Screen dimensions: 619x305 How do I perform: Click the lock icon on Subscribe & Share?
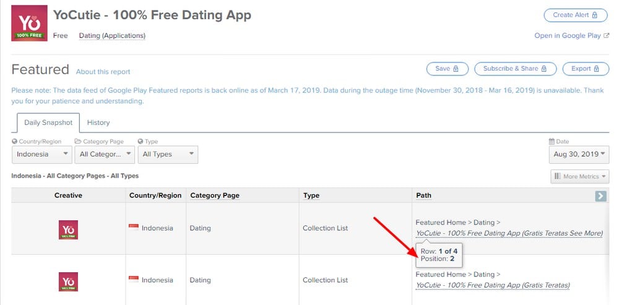point(544,69)
